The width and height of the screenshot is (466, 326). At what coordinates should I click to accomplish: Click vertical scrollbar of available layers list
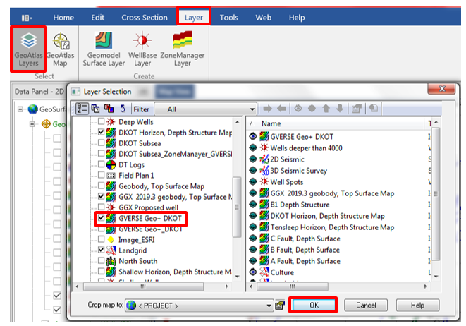[237, 205]
